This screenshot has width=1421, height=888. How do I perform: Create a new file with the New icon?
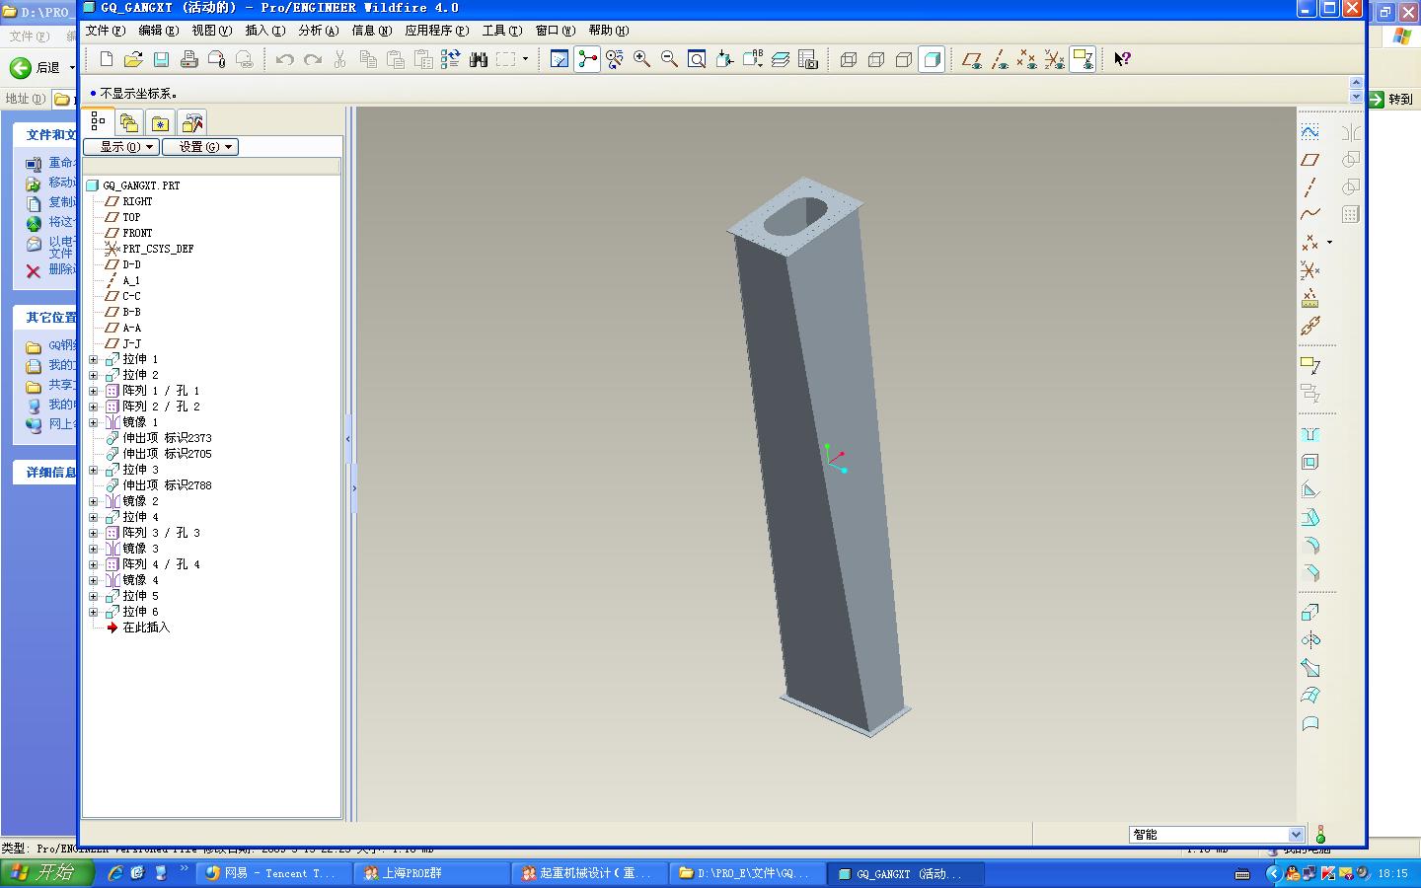(107, 59)
